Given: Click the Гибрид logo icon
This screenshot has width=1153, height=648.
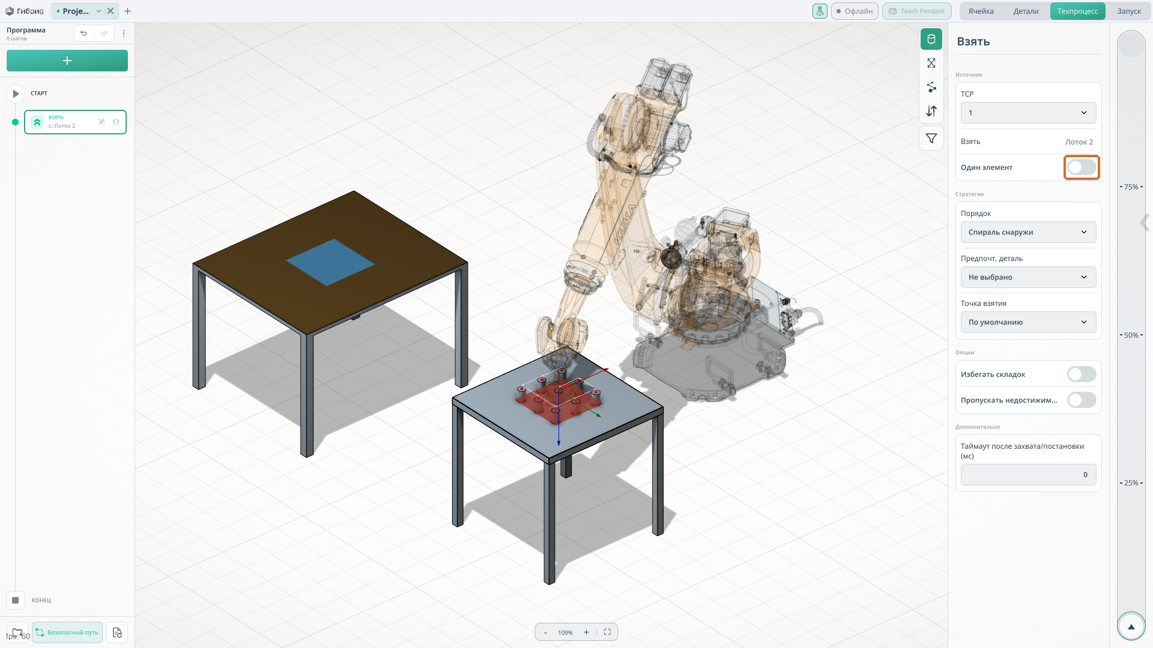Looking at the screenshot, I should [x=9, y=11].
